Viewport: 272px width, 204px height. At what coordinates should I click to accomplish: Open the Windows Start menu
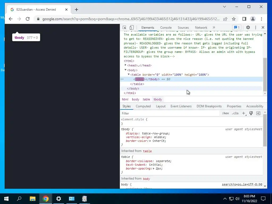(6, 199)
